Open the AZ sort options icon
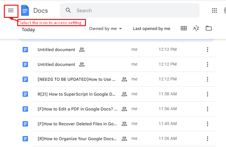 click(196, 28)
